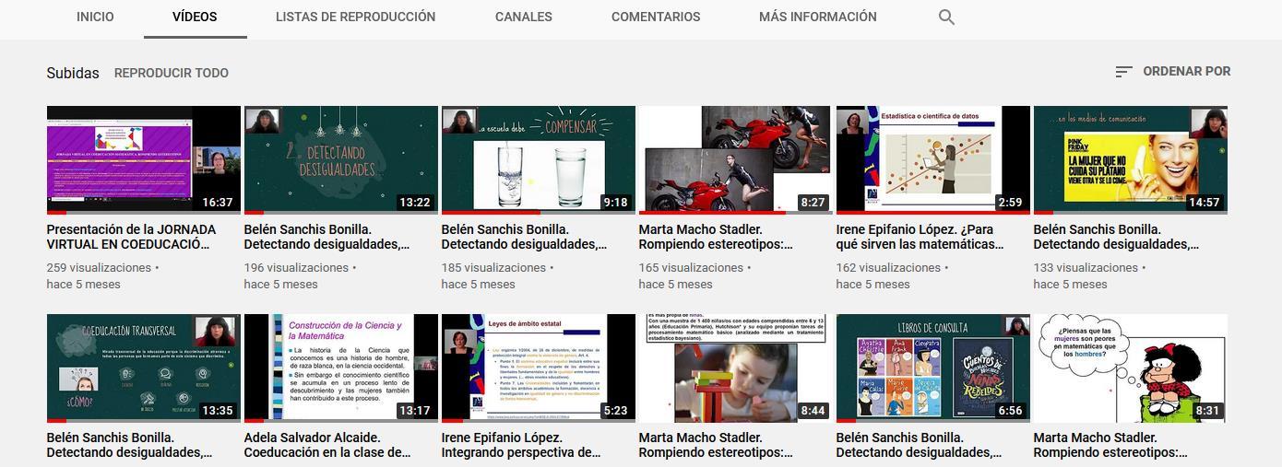Viewport: 1282px width, 467px height.
Task: Open 'Irene Epifanio López. Integrando perspectiva de' title
Action: click(521, 445)
